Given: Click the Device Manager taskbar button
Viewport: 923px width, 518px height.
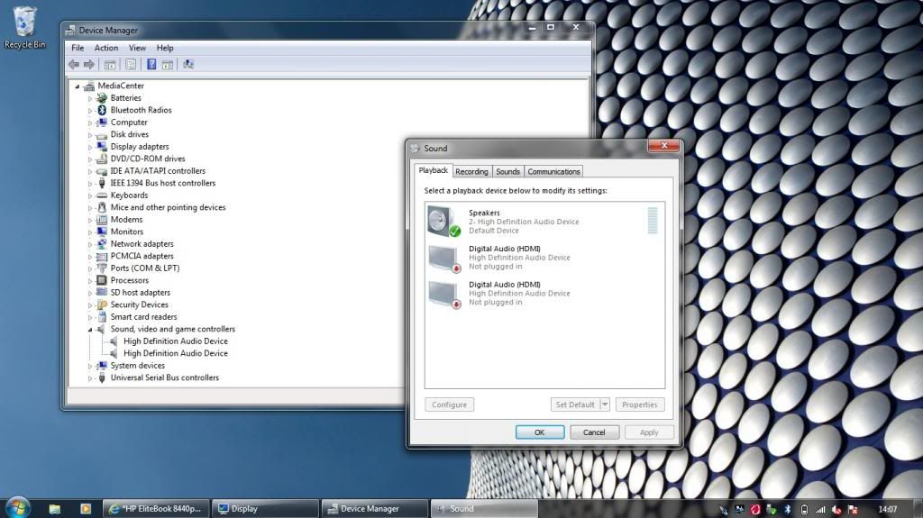Looking at the screenshot, I should pyautogui.click(x=374, y=509).
